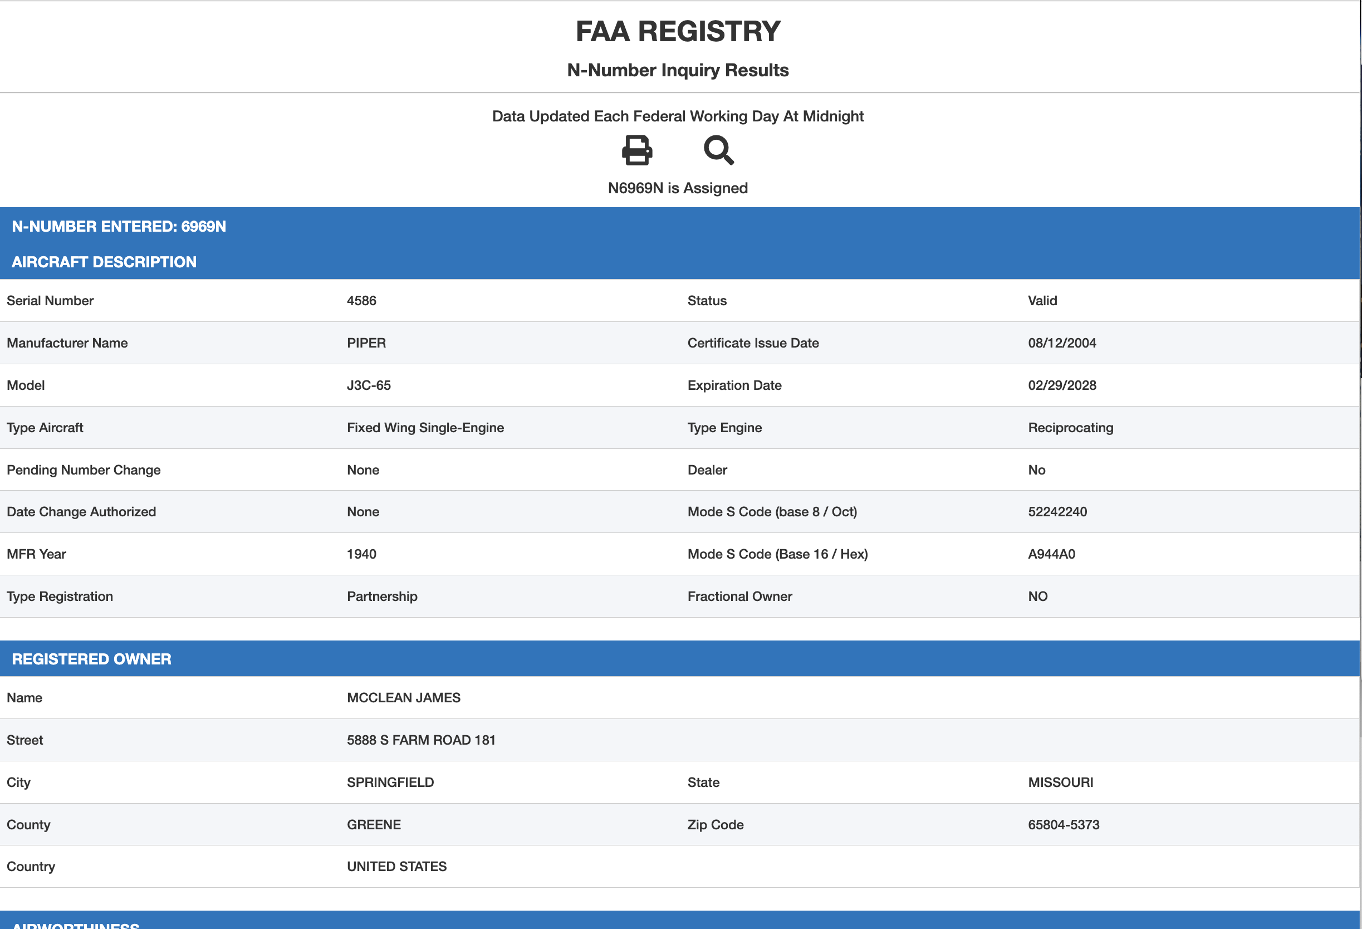This screenshot has height=929, width=1362.
Task: Click the PIPER manufacturer name value
Action: [x=366, y=343]
